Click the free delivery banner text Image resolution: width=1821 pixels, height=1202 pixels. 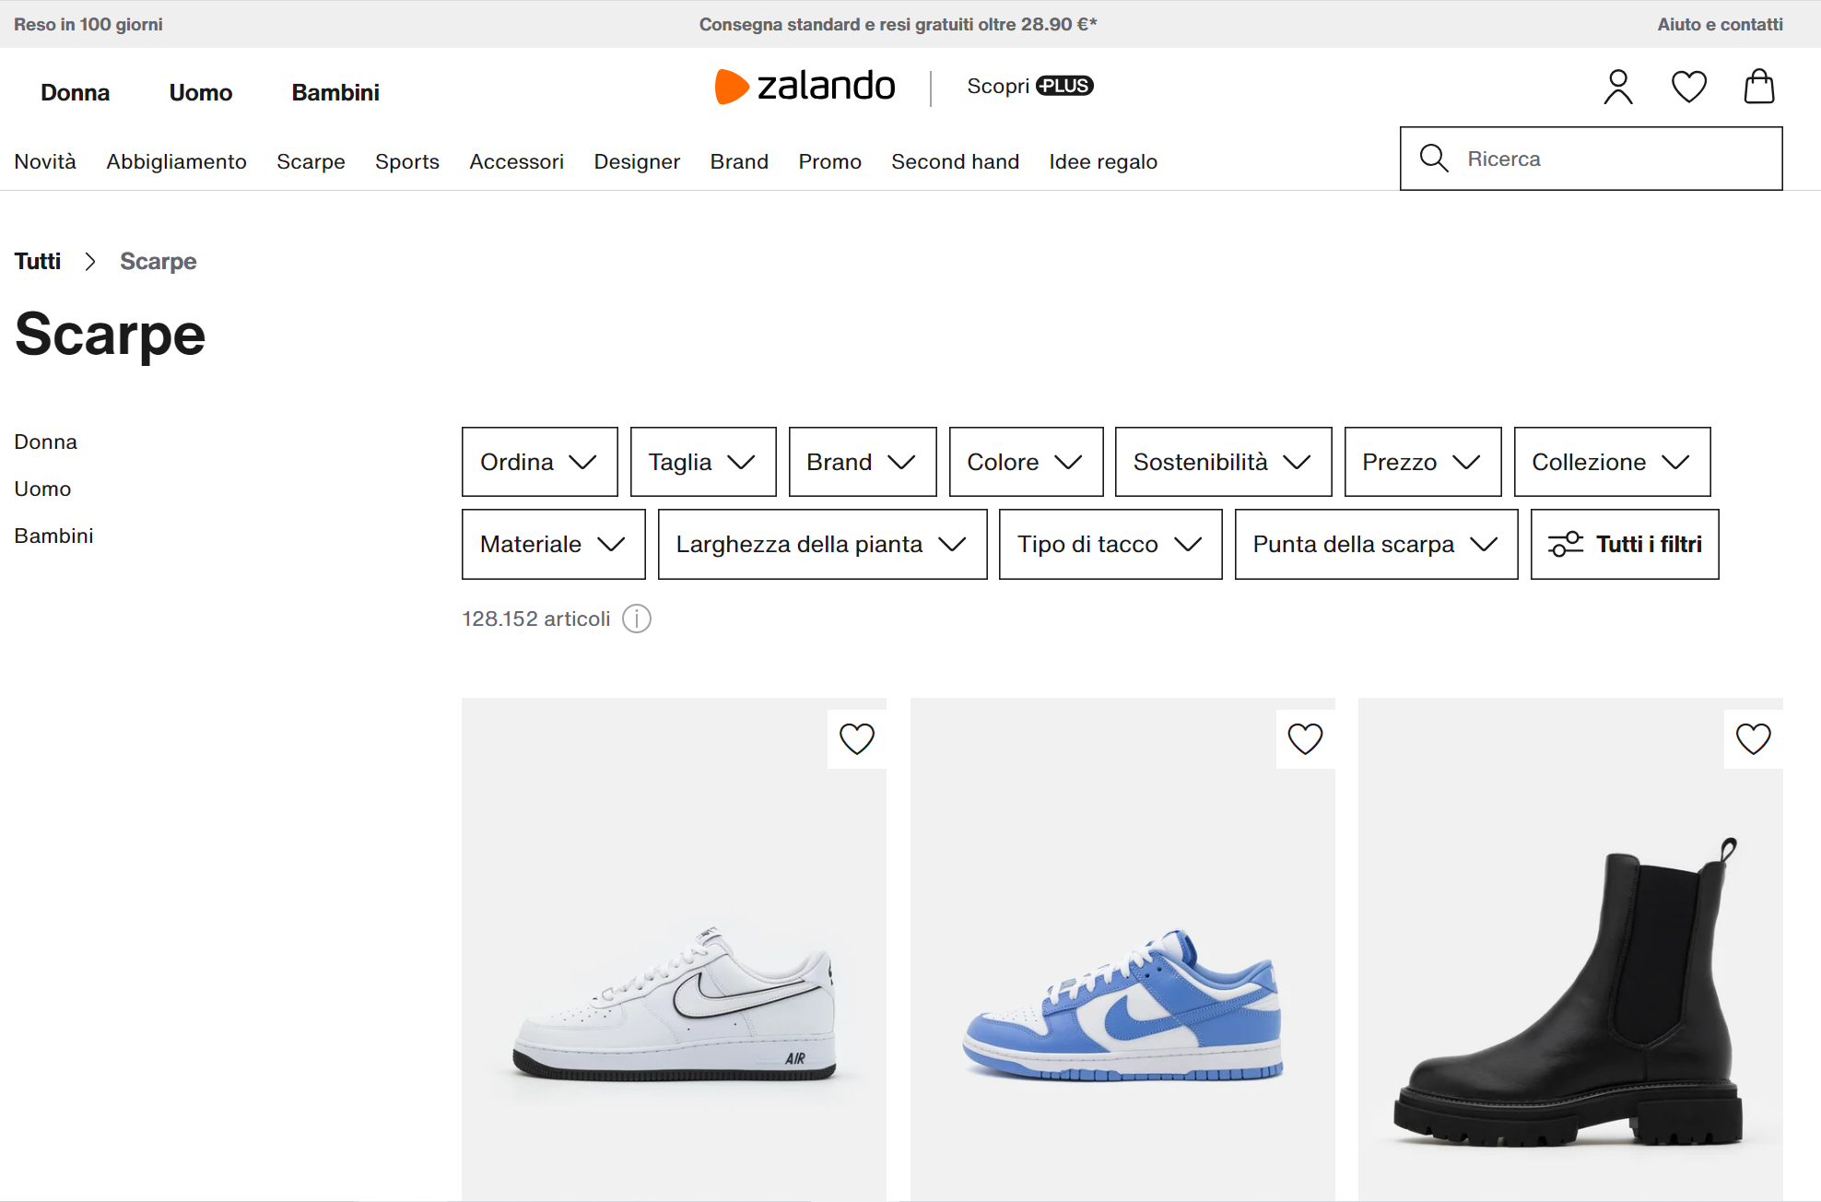click(898, 24)
